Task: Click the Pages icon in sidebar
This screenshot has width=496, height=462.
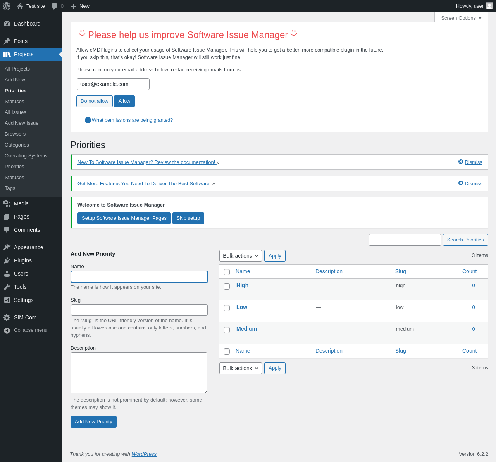Action: point(7,217)
